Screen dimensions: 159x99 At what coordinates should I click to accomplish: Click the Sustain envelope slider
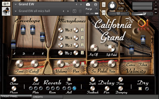click(33, 29)
